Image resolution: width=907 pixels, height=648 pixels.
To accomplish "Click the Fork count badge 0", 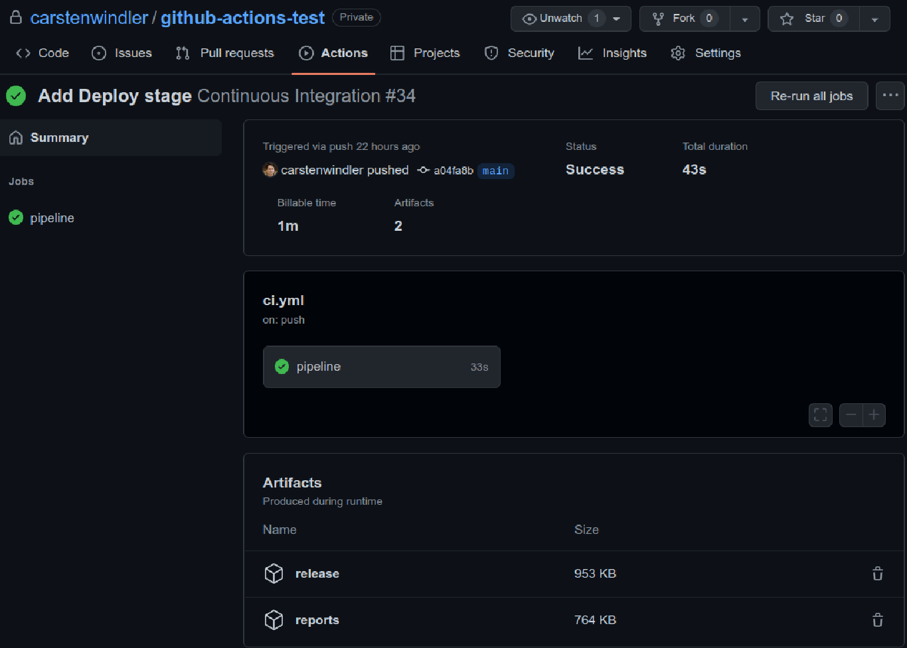I will 709,19.
